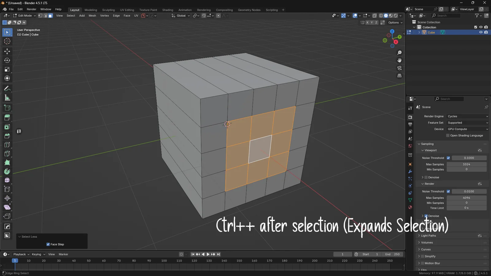
Task: Toggle camera view icon in viewport
Action: click(x=399, y=68)
